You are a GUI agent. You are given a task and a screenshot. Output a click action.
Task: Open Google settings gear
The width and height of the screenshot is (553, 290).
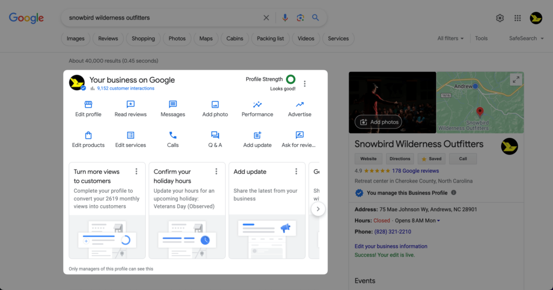tap(500, 18)
